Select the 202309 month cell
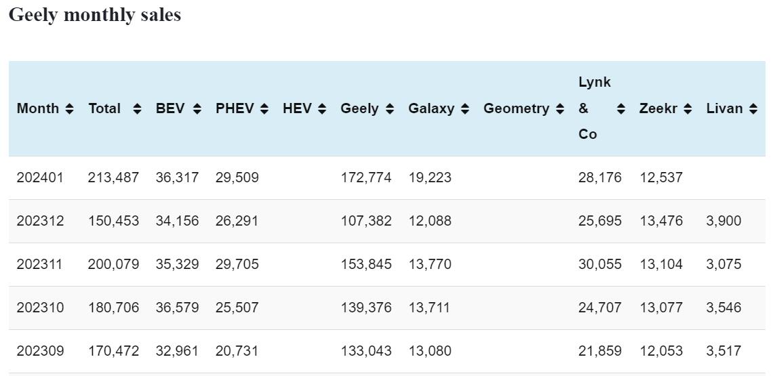This screenshot has height=376, width=773. click(40, 351)
